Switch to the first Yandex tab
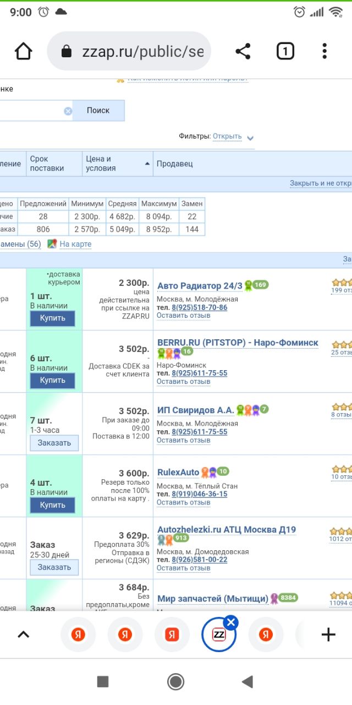This screenshot has width=352, height=705. pyautogui.click(x=78, y=634)
